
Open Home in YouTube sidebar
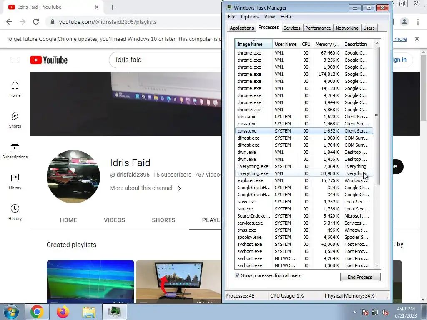tap(15, 89)
